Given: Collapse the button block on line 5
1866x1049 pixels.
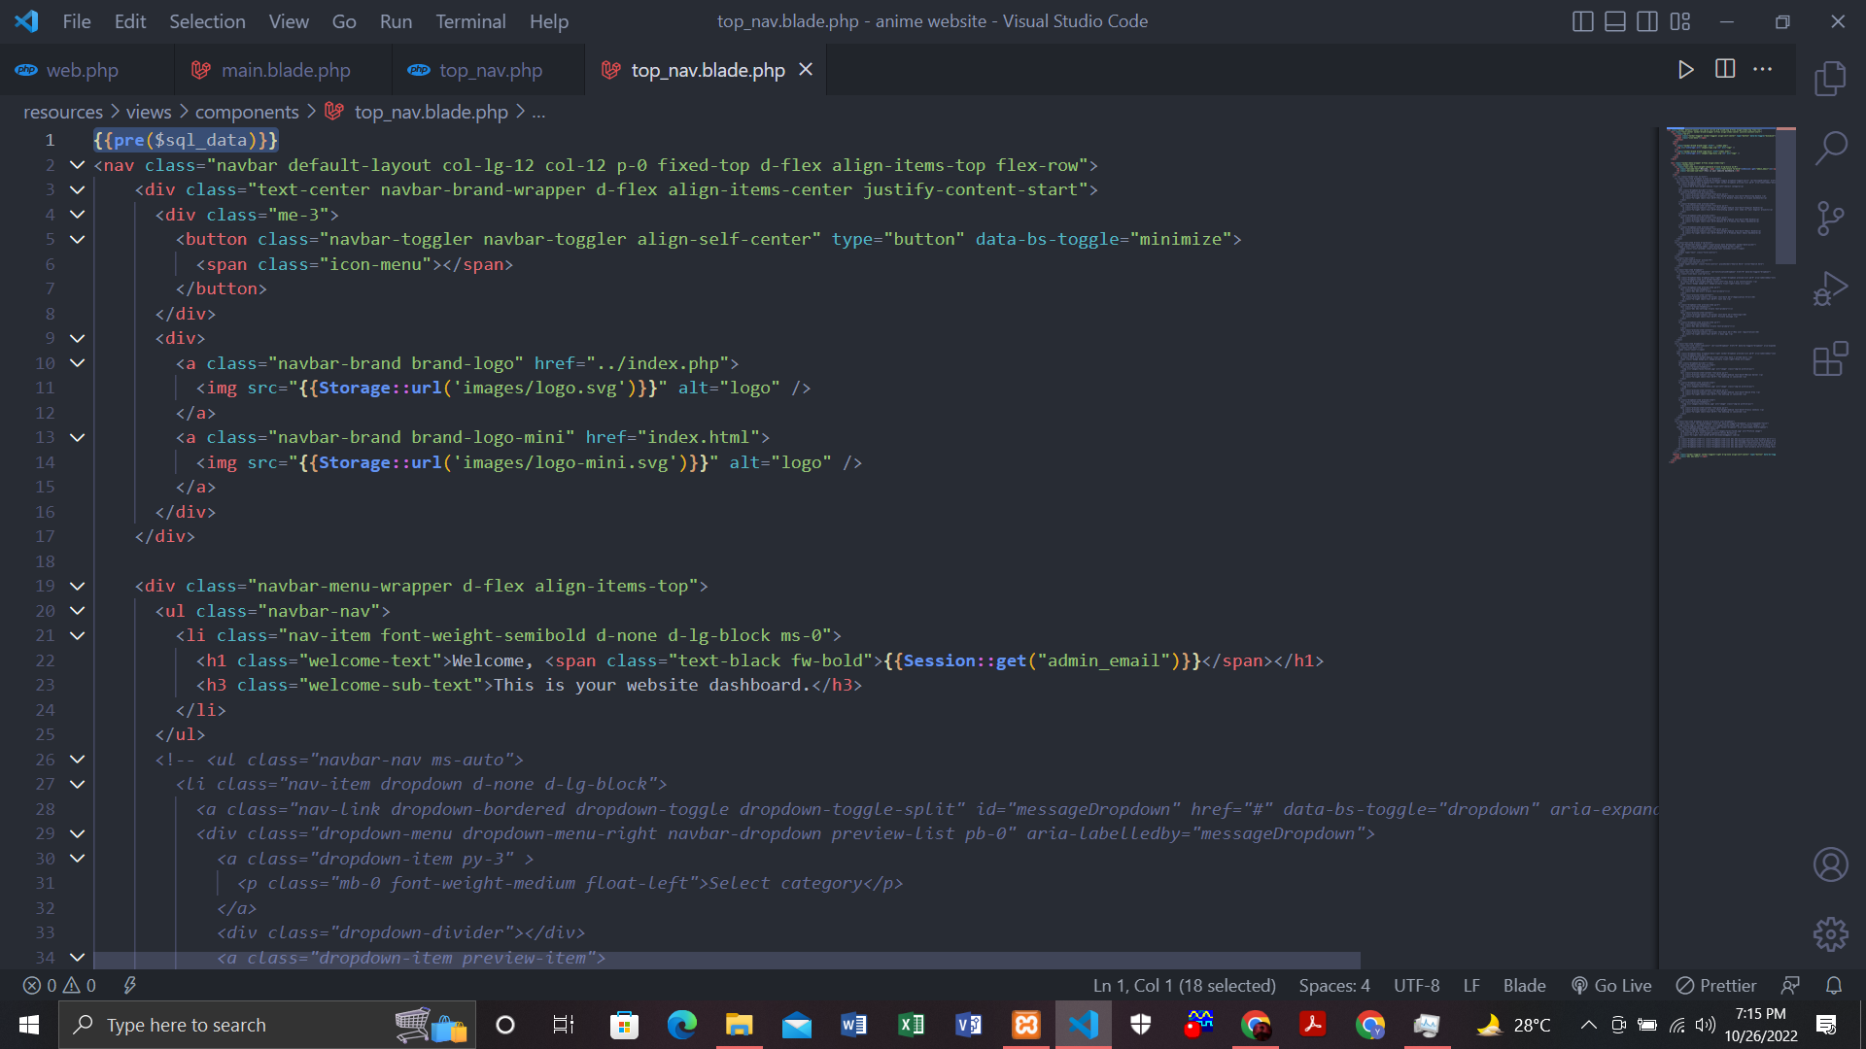Looking at the screenshot, I should (x=77, y=239).
